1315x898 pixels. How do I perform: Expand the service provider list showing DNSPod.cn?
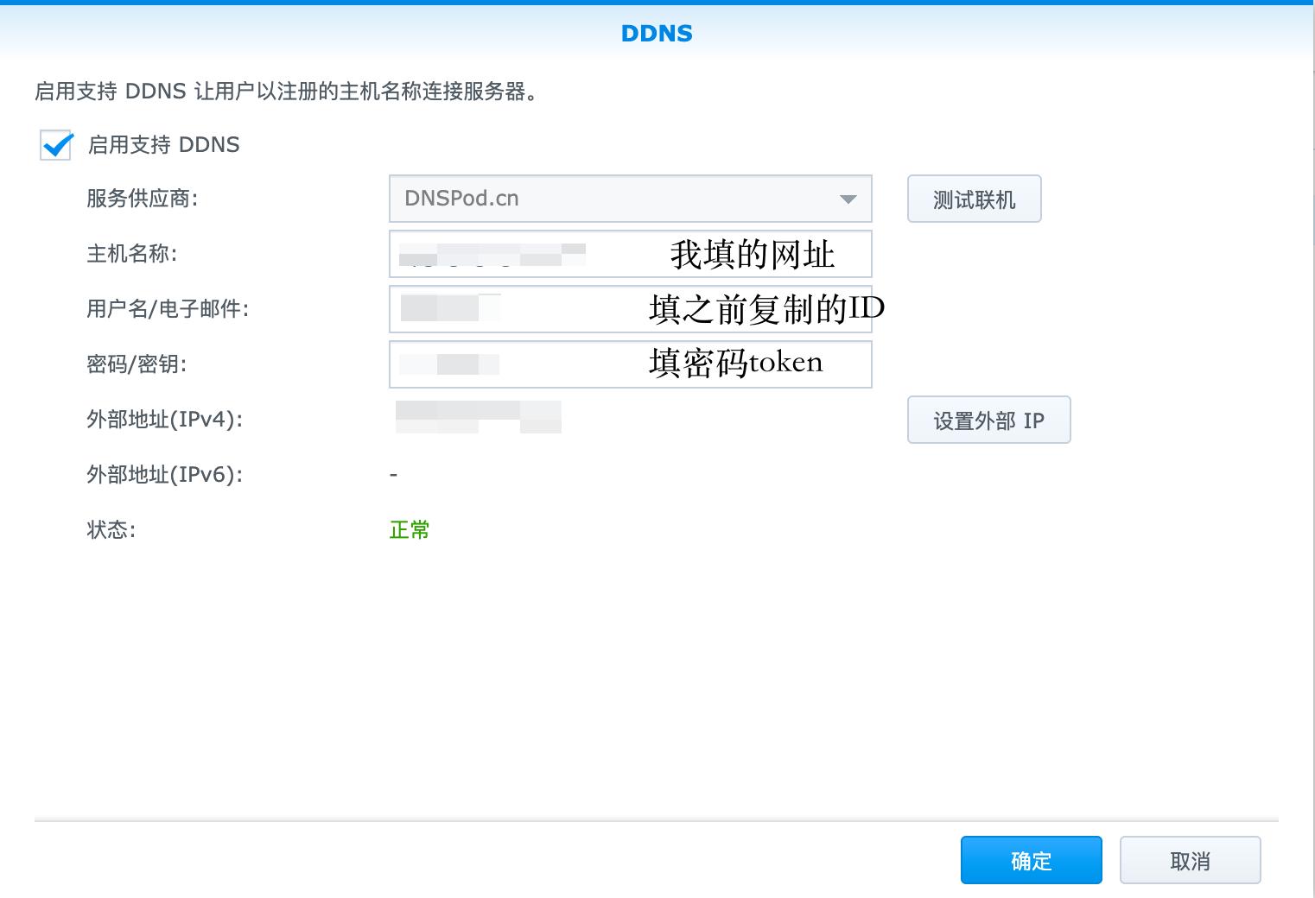click(849, 198)
